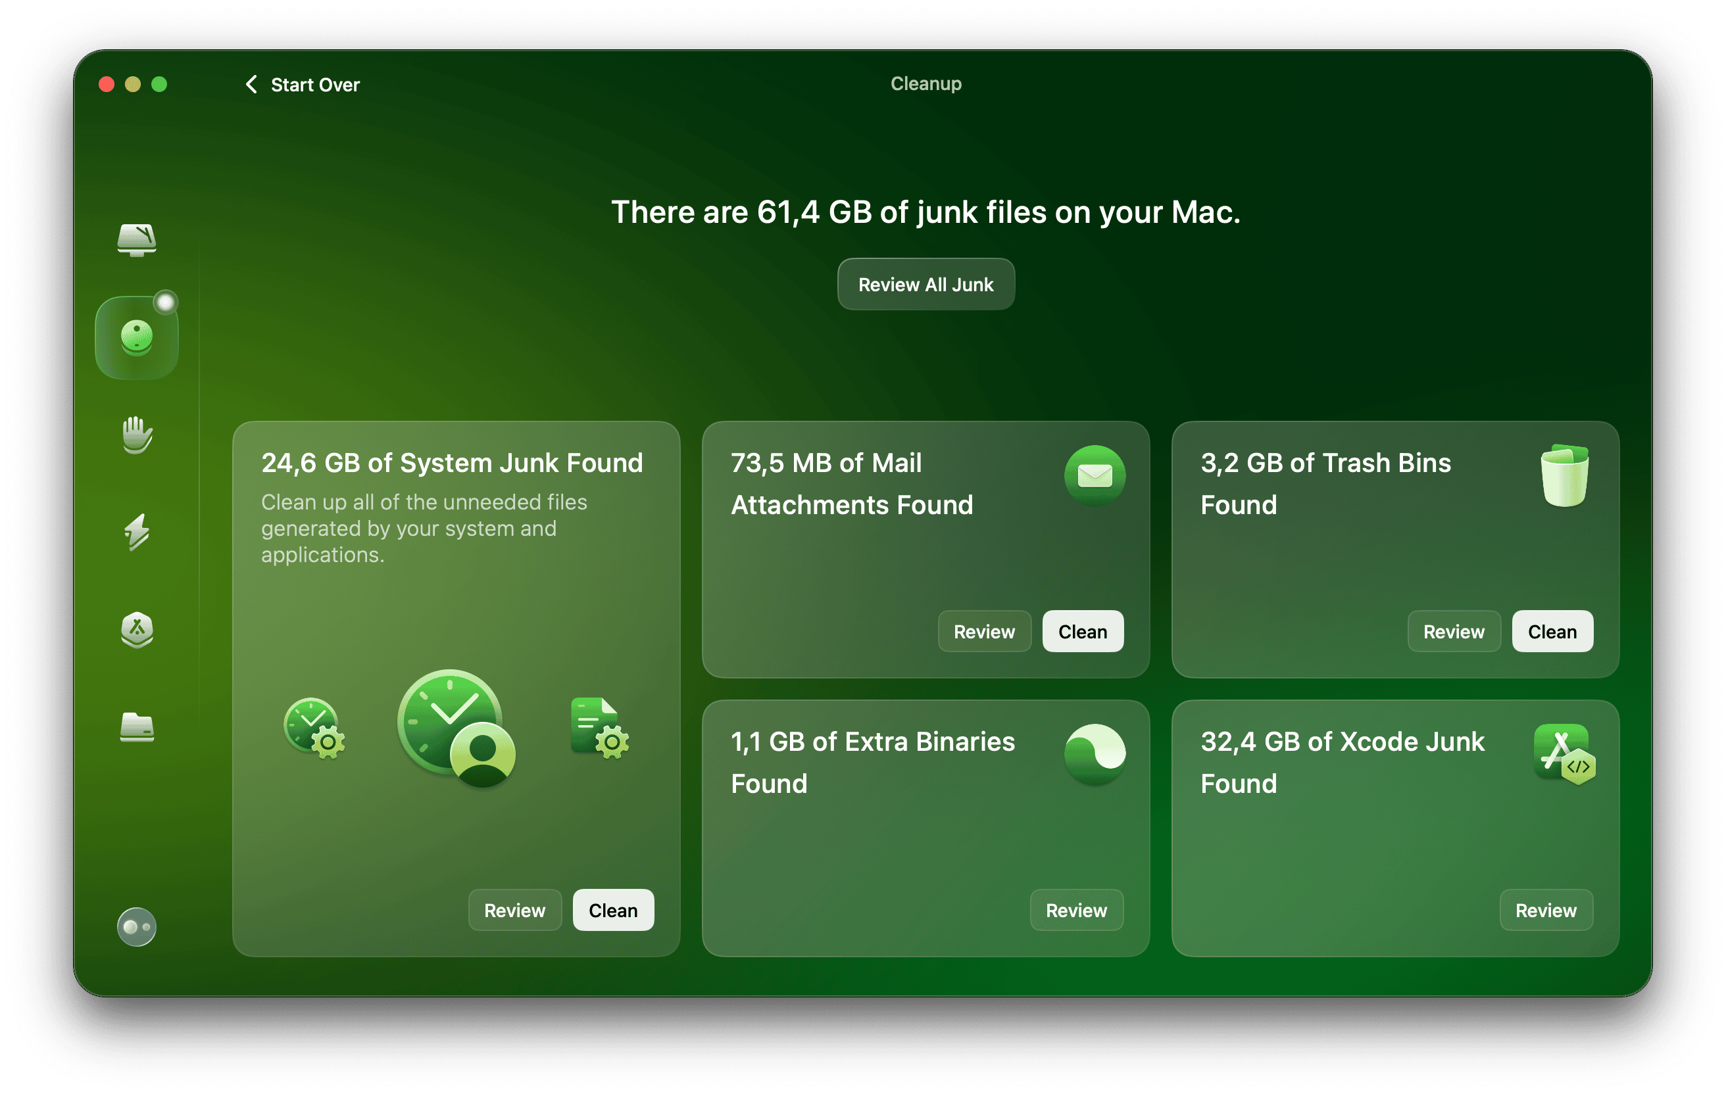
Task: Open the Performance lightning bolt icon
Action: click(136, 533)
